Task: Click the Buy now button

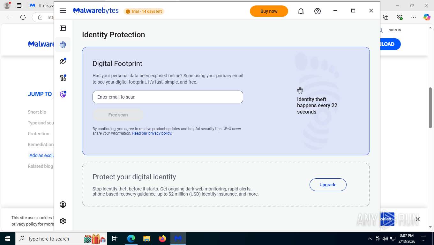Action: click(x=269, y=11)
